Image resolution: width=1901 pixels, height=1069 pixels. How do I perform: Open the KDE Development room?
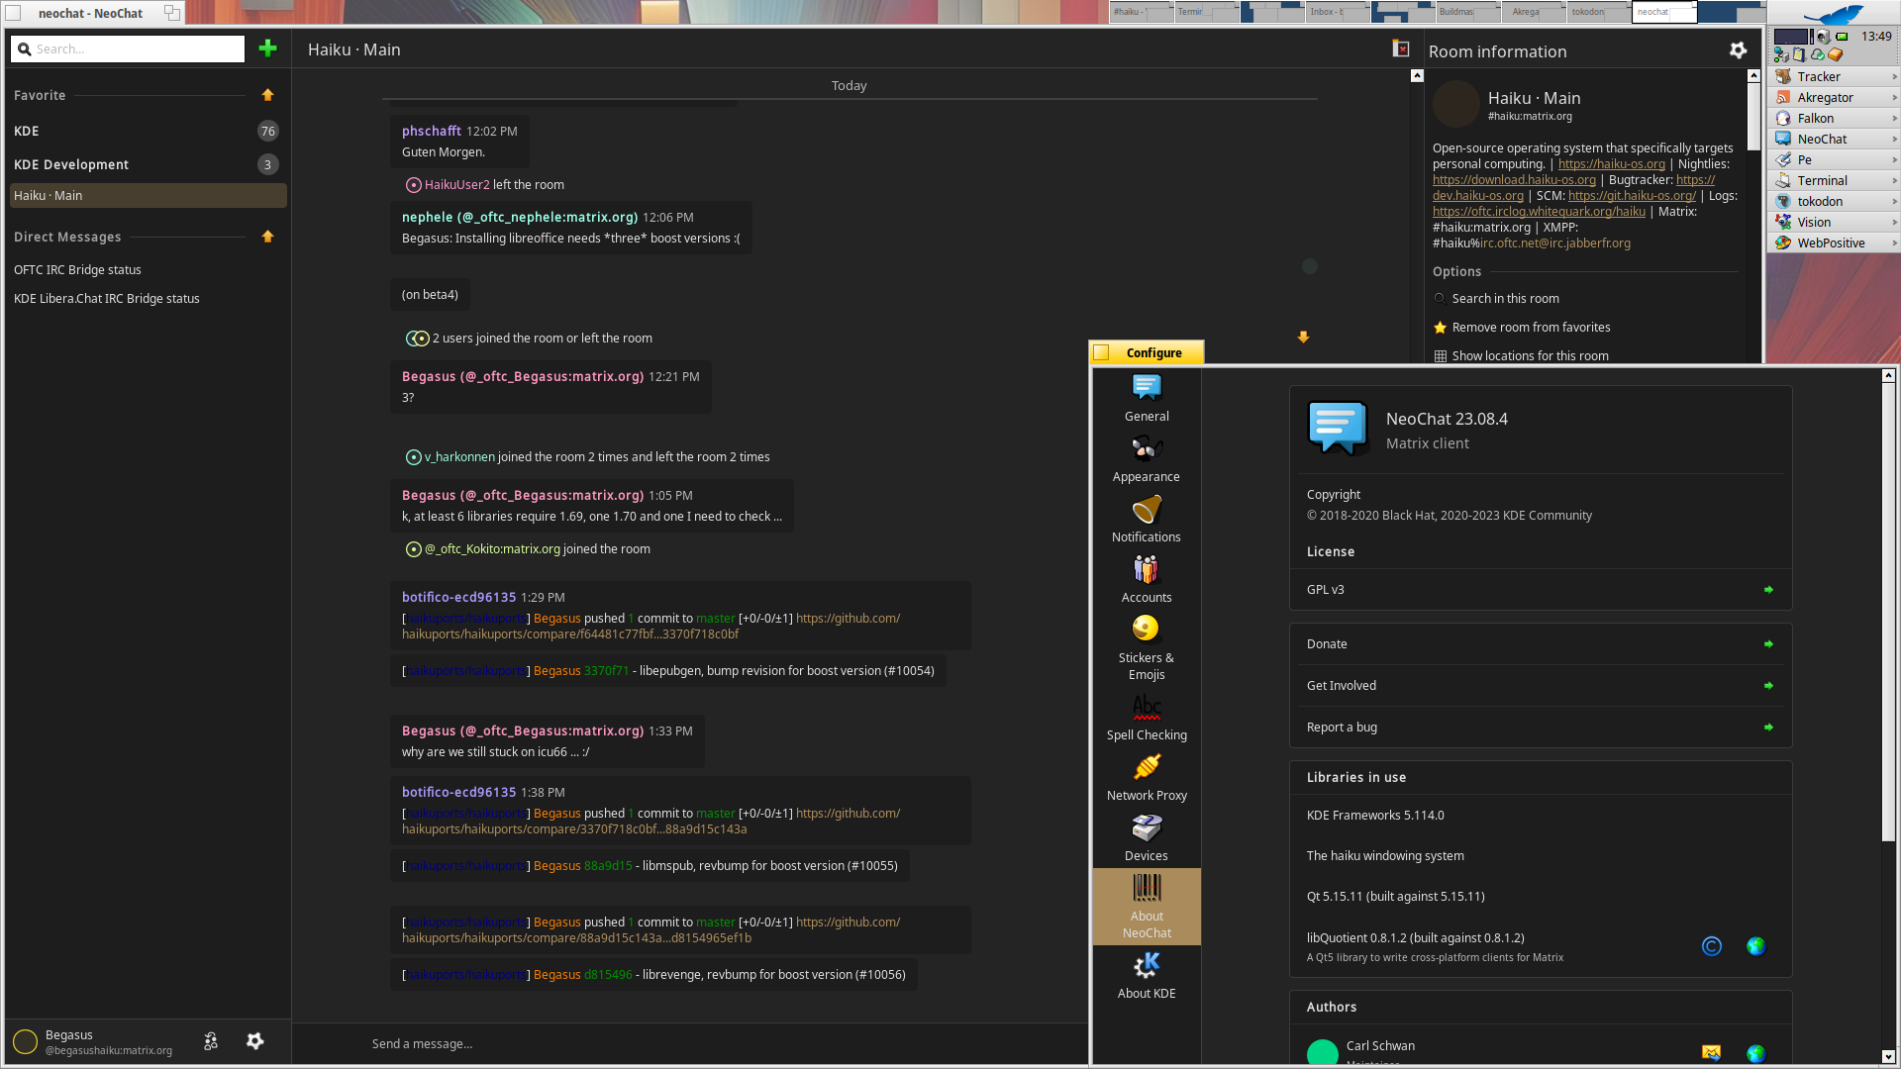(x=147, y=164)
